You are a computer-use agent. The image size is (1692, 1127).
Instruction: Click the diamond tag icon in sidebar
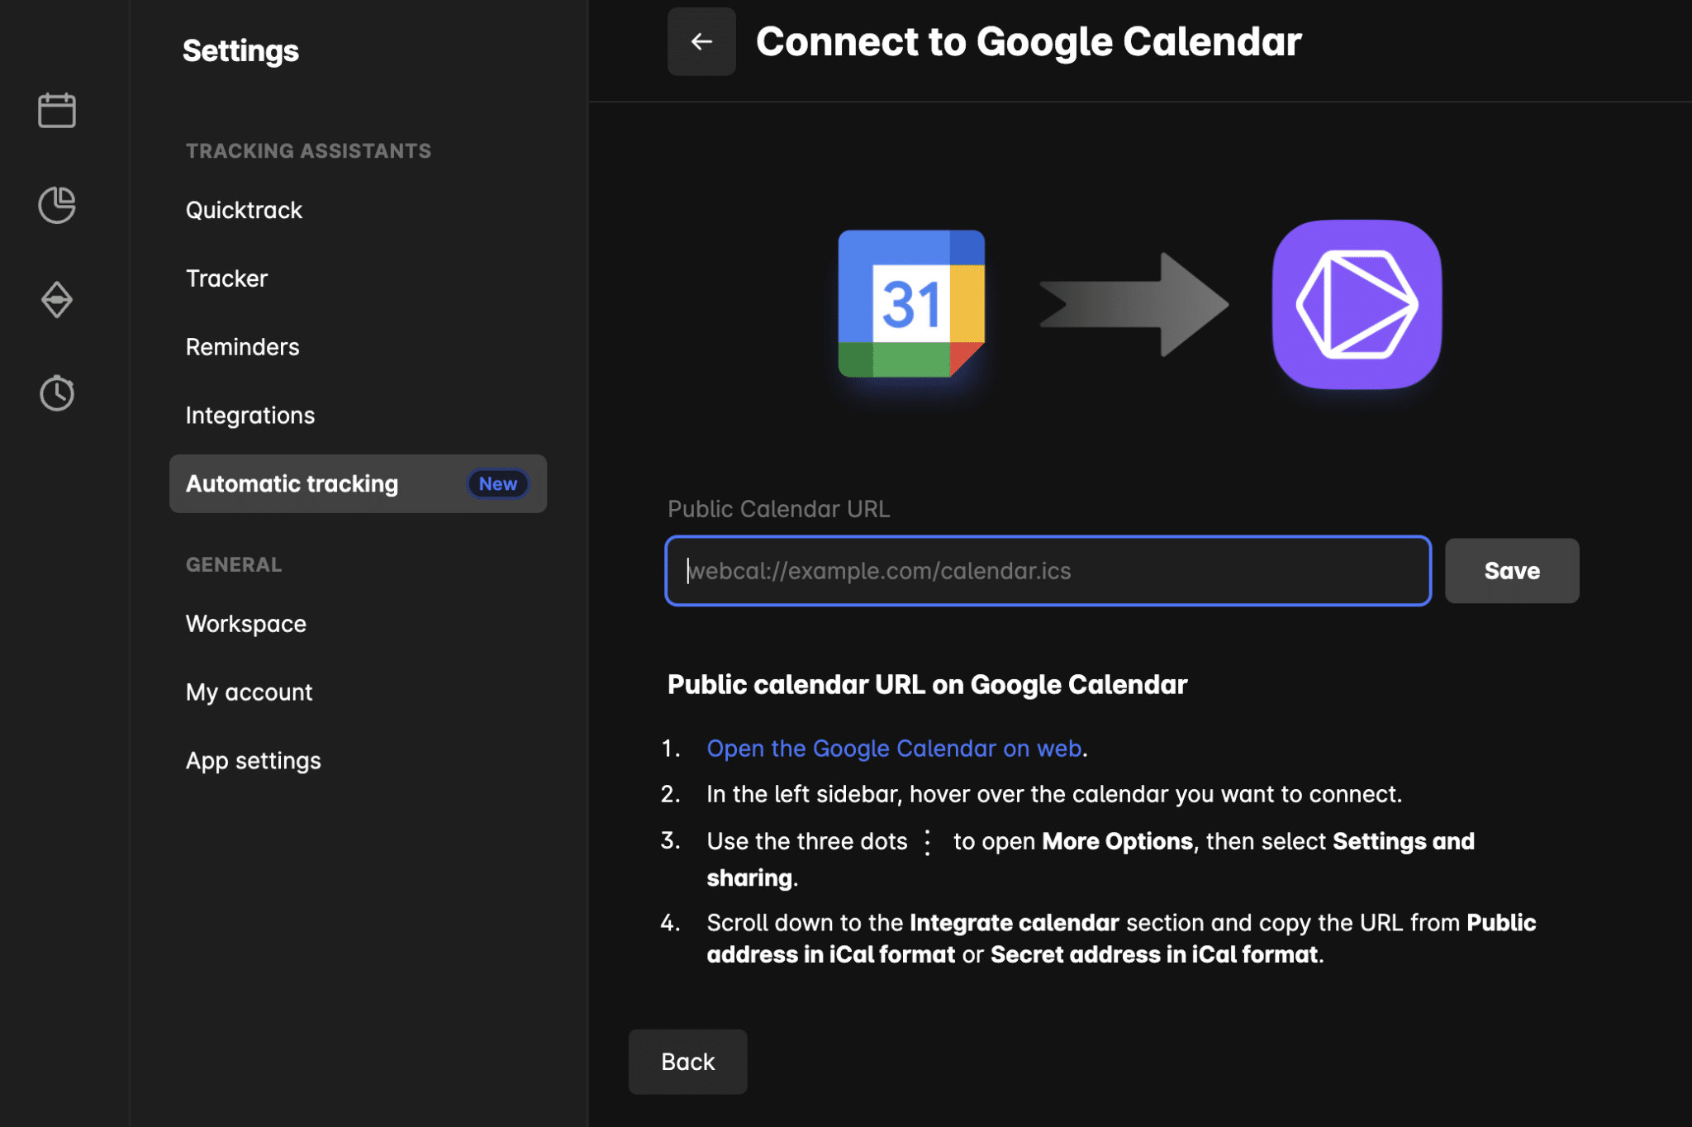(x=57, y=299)
